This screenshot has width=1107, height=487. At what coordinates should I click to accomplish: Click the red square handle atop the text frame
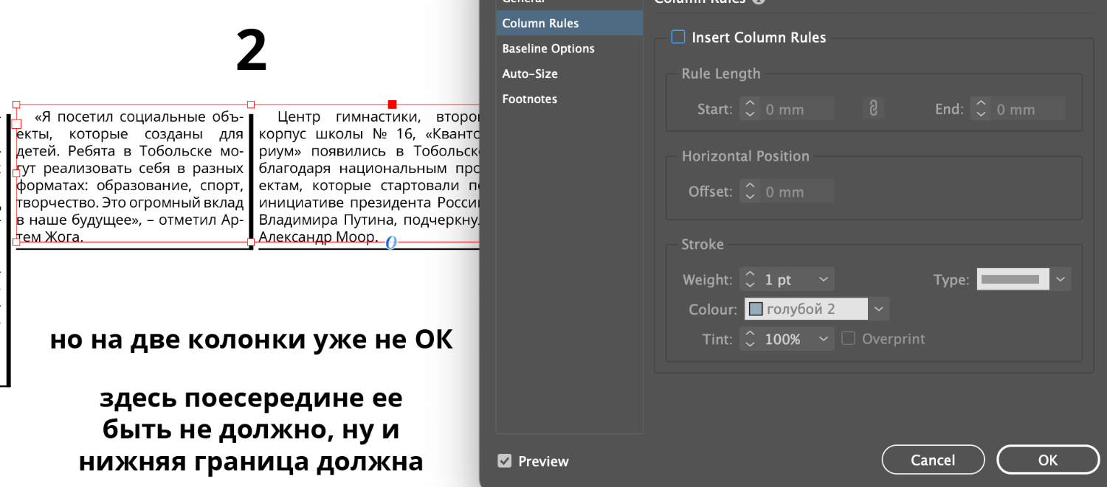coord(392,105)
